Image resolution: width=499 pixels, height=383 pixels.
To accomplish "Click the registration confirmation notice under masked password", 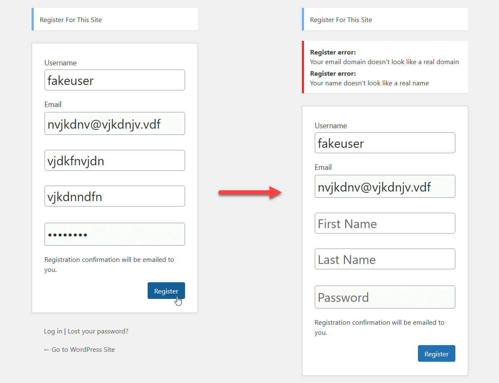I will point(109,264).
